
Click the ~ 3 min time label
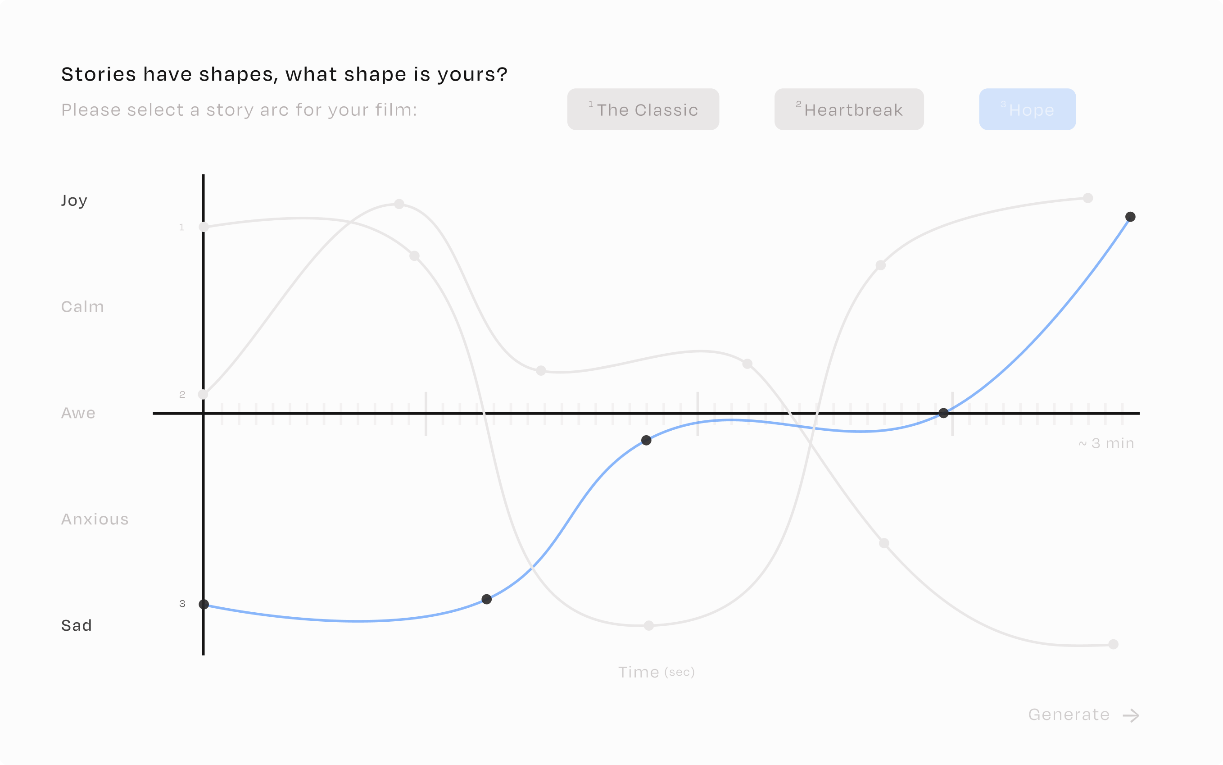pyautogui.click(x=1106, y=443)
